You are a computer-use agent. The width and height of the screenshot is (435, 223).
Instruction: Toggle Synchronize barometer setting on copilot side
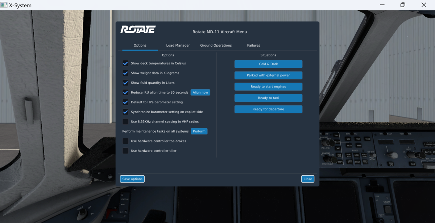125,112
